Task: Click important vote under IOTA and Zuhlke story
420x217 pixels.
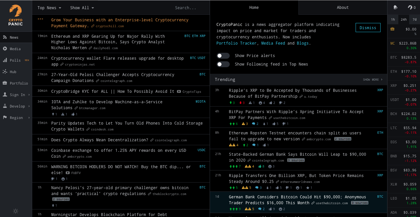Action: [64, 114]
